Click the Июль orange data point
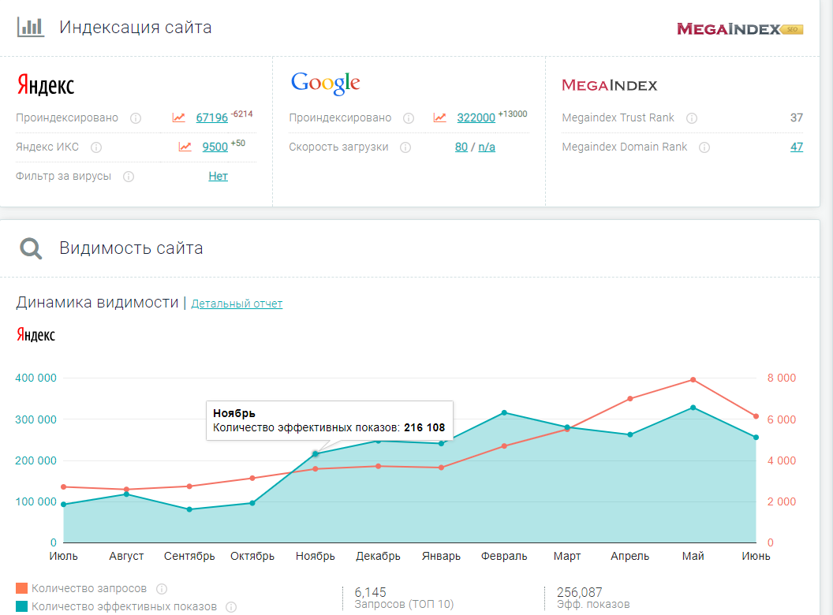Screen dimensions: 833x615 (64, 487)
